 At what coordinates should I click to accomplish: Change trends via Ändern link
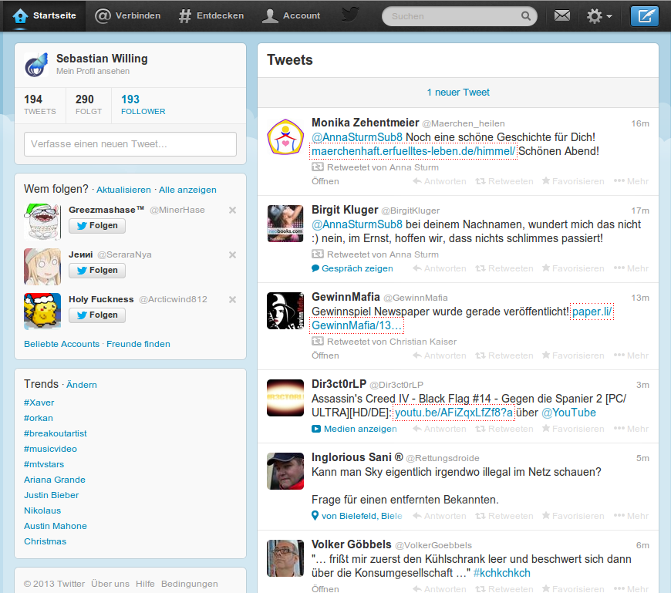pos(81,385)
